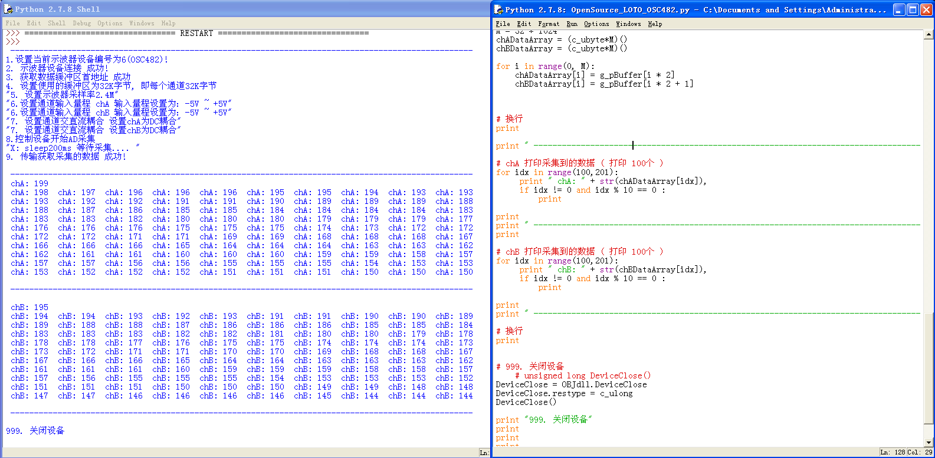Click 'chBDataArray[i] = g_pBuffer[i * 2 + 1]' line
Viewport: 935px width, 458px height.
[x=604, y=84]
